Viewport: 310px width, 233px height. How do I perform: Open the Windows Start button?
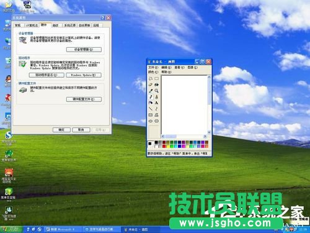[x=11, y=229]
